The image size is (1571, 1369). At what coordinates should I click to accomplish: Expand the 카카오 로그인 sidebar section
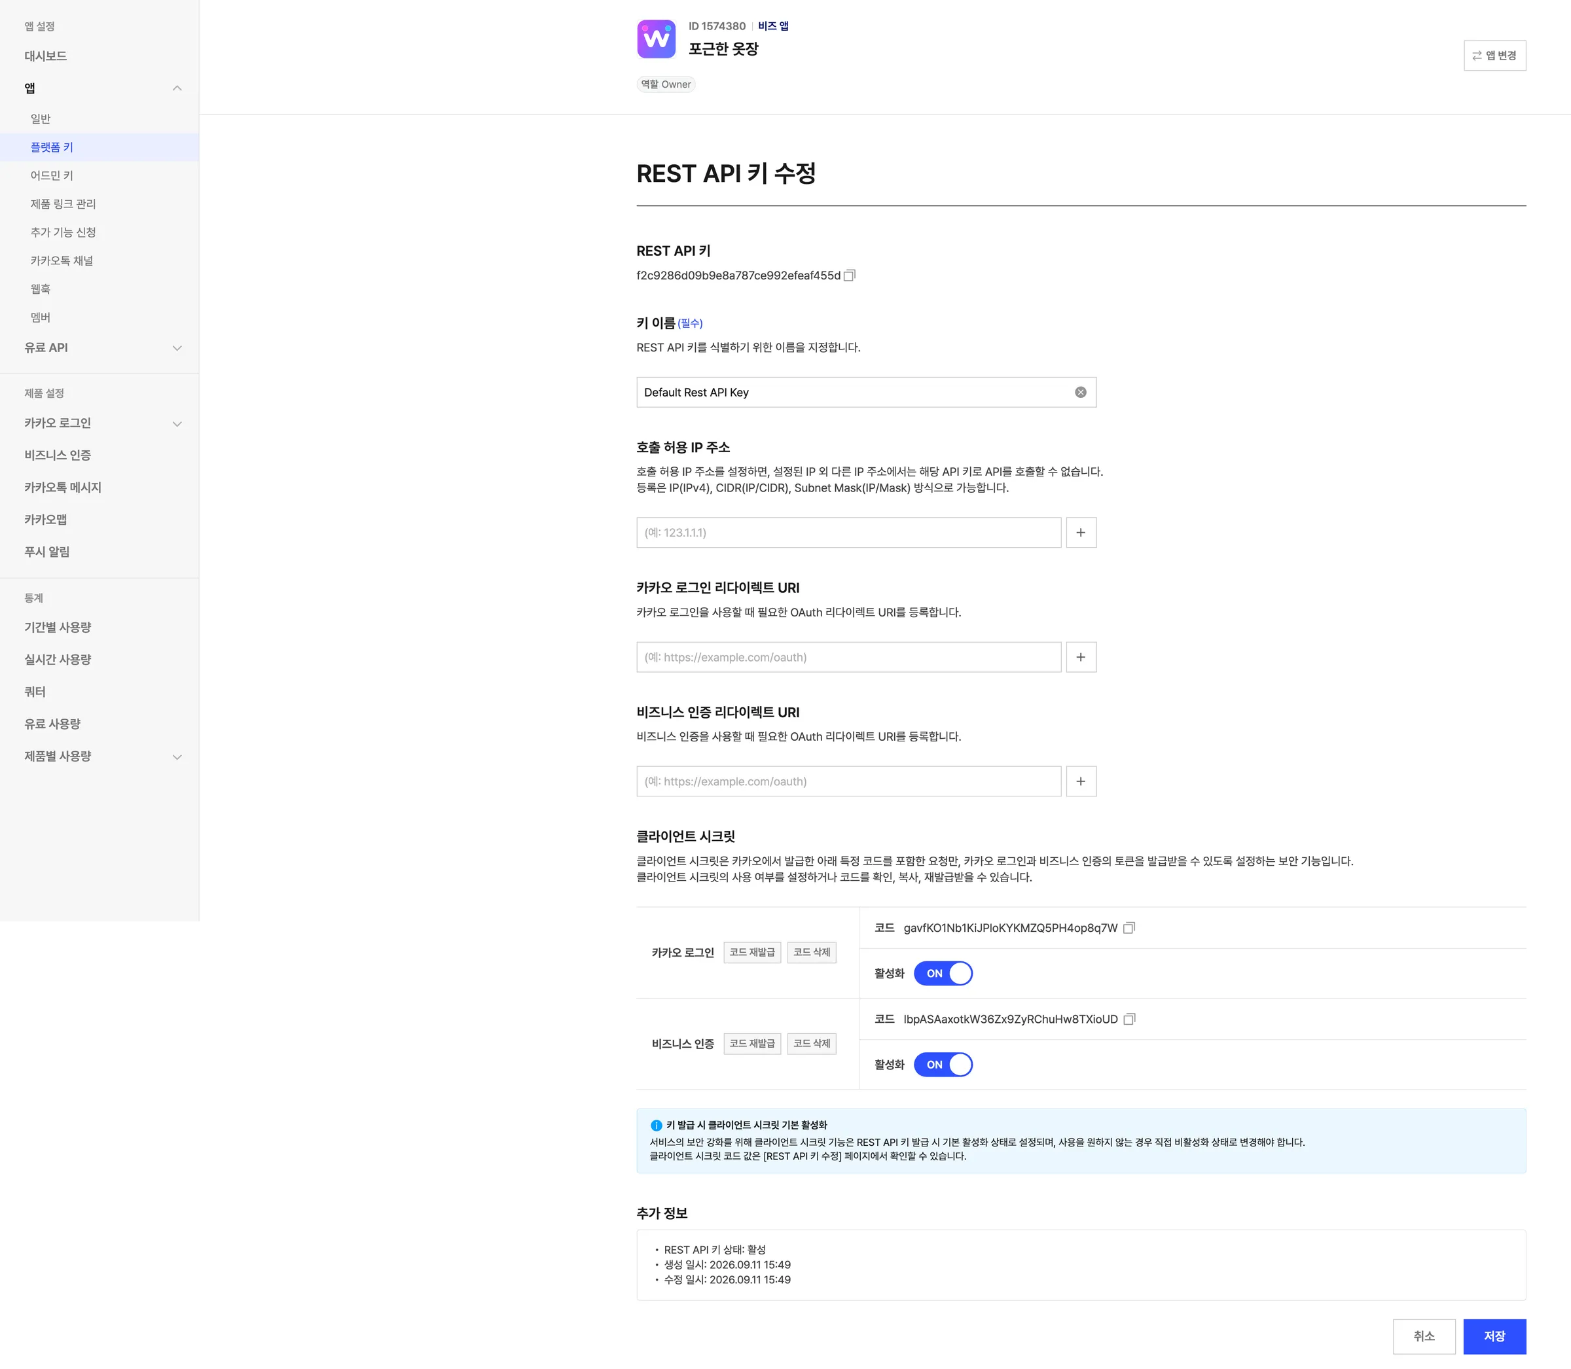[x=177, y=423]
